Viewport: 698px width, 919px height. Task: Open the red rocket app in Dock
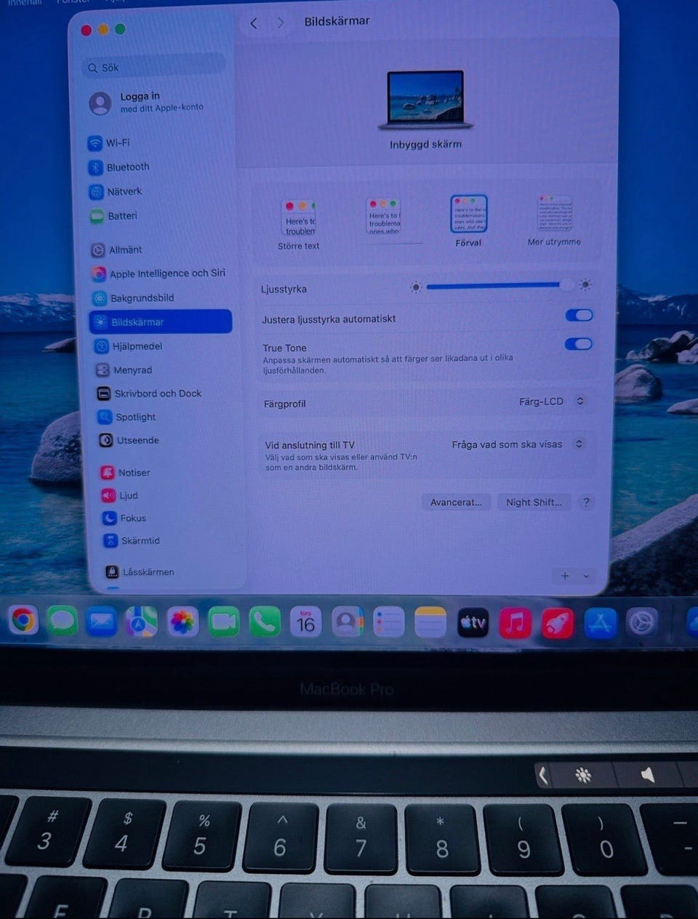(x=557, y=624)
